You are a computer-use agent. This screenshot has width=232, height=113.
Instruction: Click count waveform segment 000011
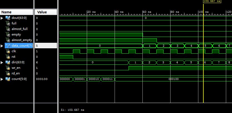tap(108, 79)
